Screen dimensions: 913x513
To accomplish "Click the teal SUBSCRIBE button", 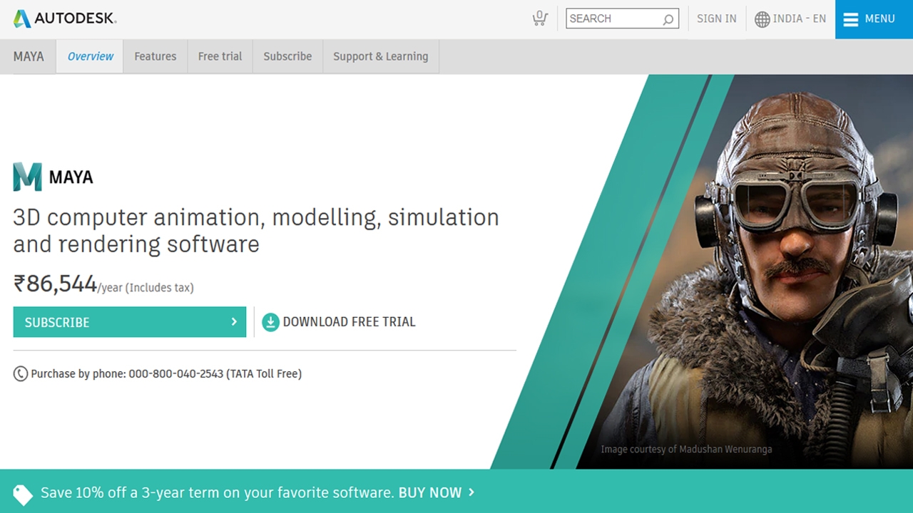I will pyautogui.click(x=129, y=322).
